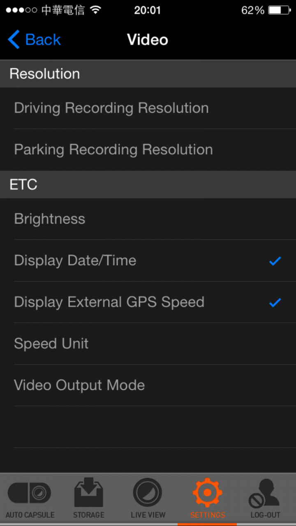The image size is (296, 526).
Task: Tap the Wi-Fi signal icon
Action: [96, 10]
